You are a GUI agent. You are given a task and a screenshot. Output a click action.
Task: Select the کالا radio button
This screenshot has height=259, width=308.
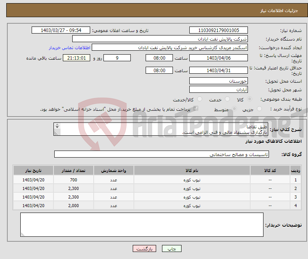[249, 99]
